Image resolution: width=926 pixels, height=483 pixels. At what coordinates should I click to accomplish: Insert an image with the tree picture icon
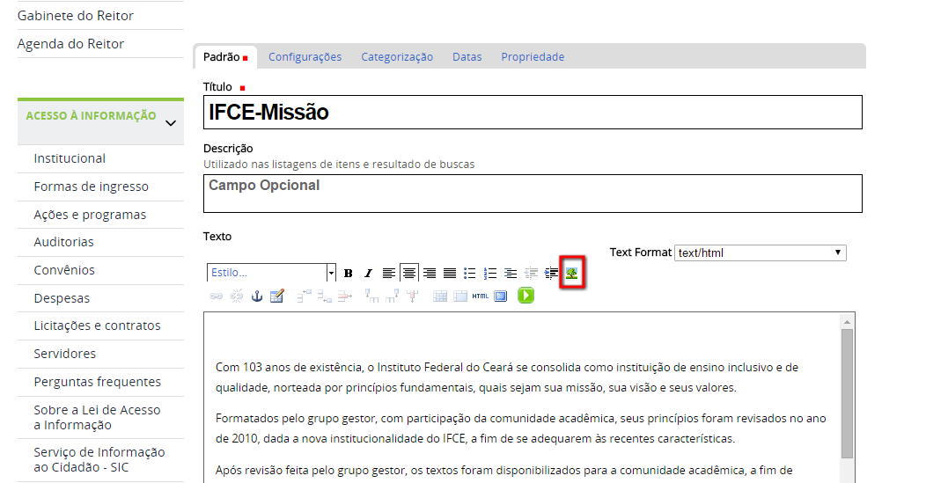coord(571,273)
